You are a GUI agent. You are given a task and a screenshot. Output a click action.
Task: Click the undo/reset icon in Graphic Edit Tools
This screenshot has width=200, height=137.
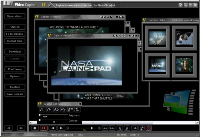click(77, 110)
